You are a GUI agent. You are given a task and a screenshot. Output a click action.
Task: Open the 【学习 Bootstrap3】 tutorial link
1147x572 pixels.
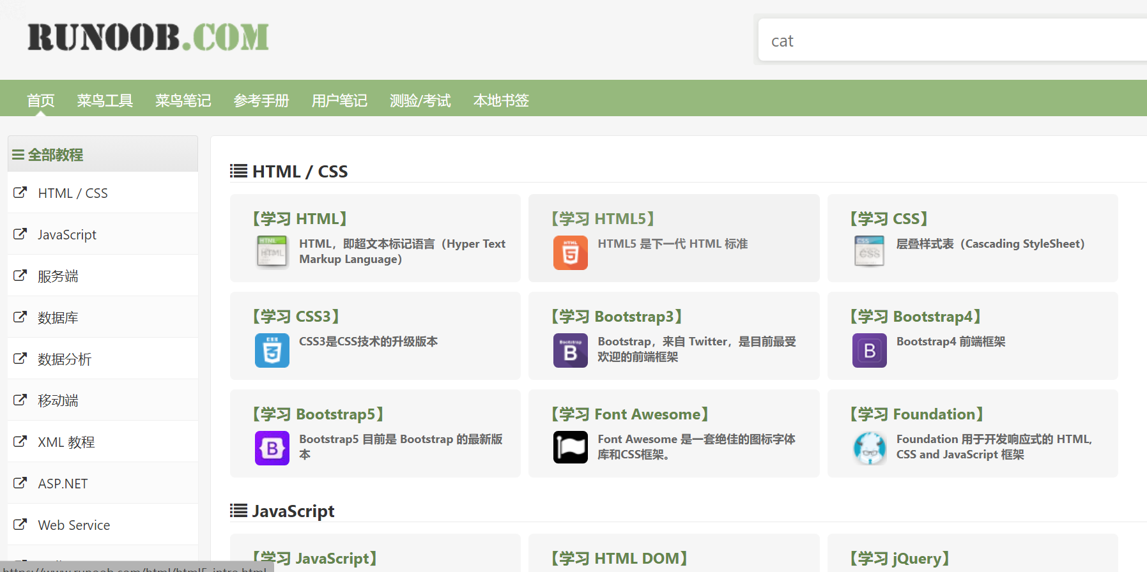click(x=617, y=317)
